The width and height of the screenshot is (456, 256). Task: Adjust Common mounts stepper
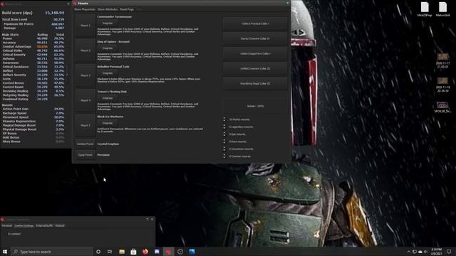click(224, 156)
